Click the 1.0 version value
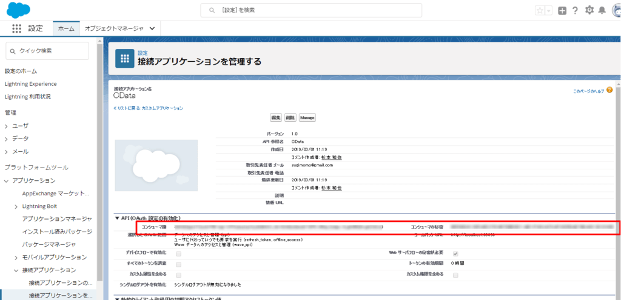Viewport: 621px width, 300px height. [294, 134]
